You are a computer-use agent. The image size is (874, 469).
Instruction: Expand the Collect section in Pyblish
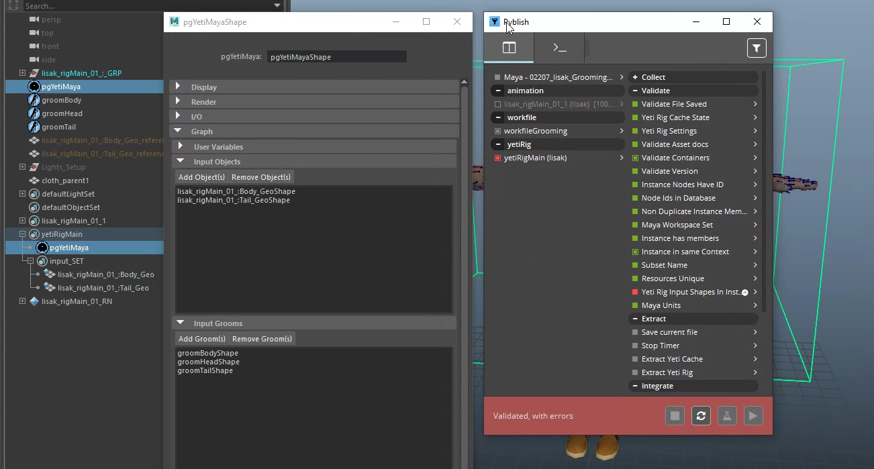tap(635, 77)
